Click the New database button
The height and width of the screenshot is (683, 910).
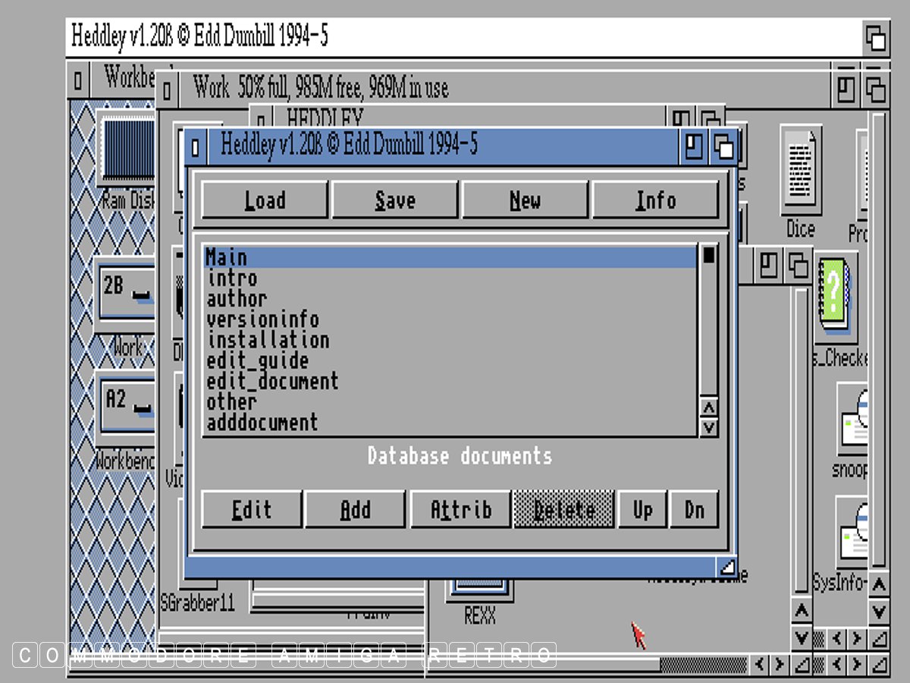[525, 201]
